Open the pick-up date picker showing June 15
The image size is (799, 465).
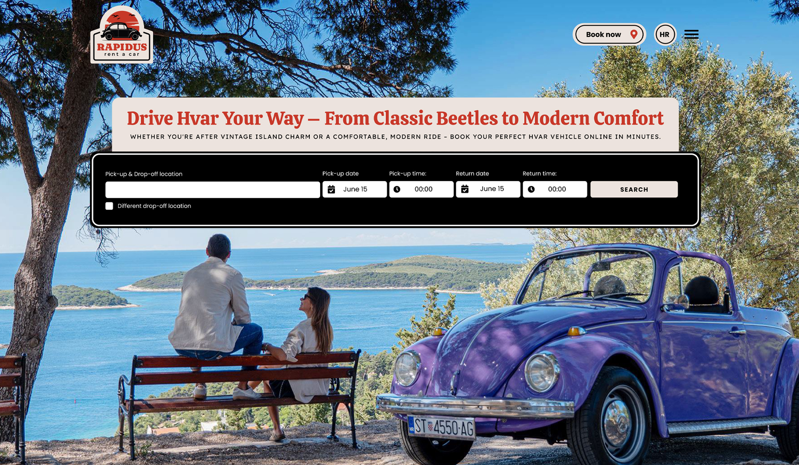[354, 189]
